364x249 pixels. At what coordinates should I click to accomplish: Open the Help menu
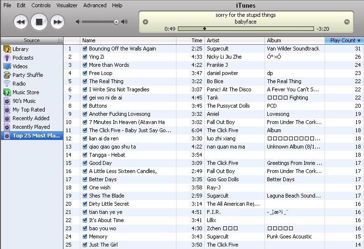coord(117,5)
